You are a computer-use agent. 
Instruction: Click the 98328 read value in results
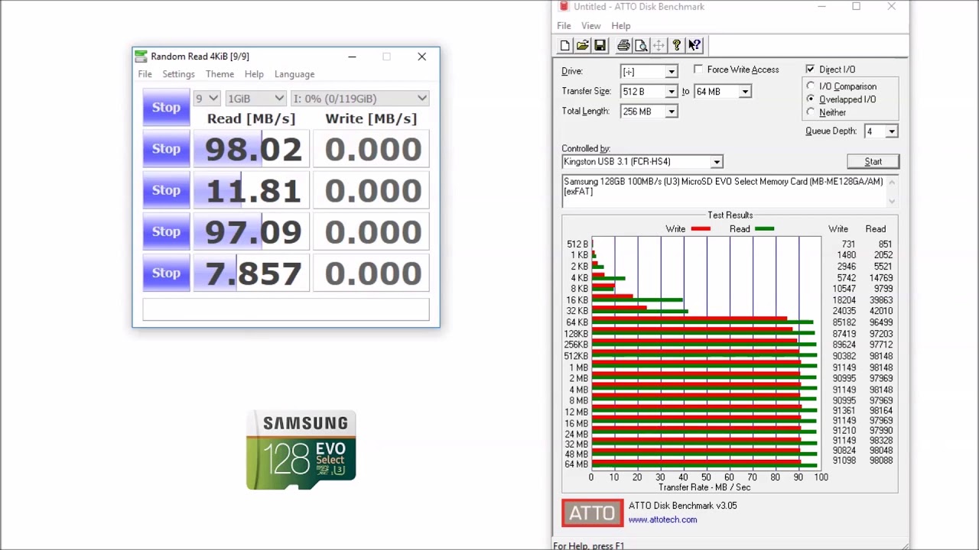tap(879, 441)
